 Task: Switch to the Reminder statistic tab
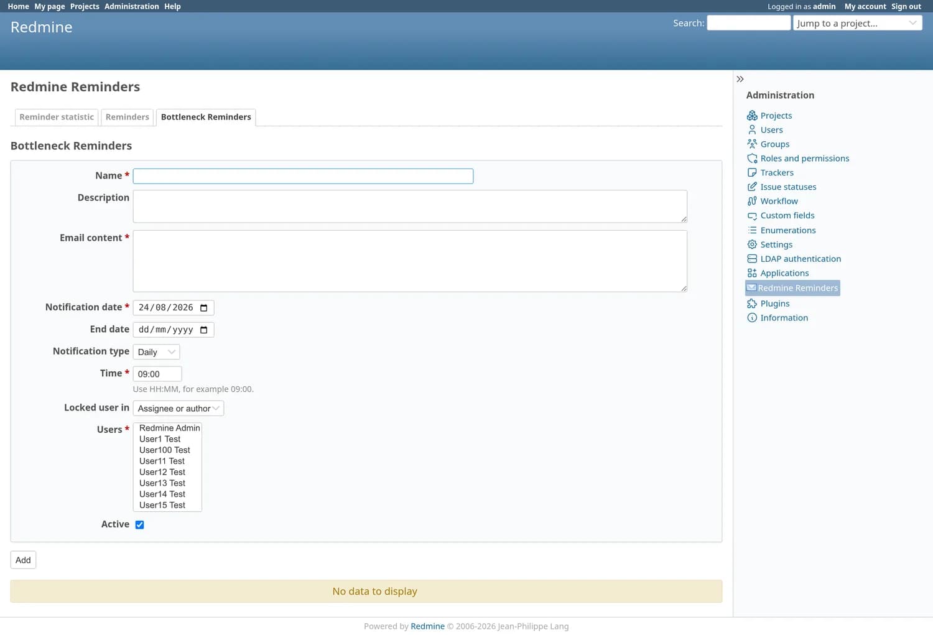[57, 117]
